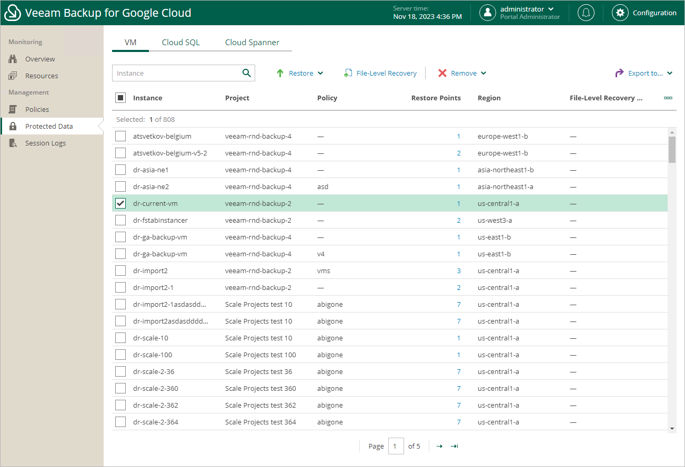Click the column chooser icon in table header

coord(668,98)
